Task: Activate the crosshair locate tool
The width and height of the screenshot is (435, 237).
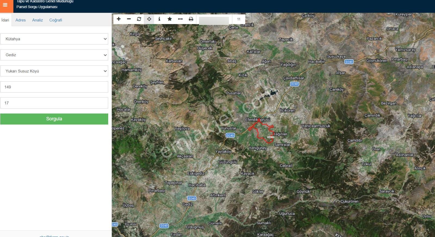Action: [x=149, y=19]
